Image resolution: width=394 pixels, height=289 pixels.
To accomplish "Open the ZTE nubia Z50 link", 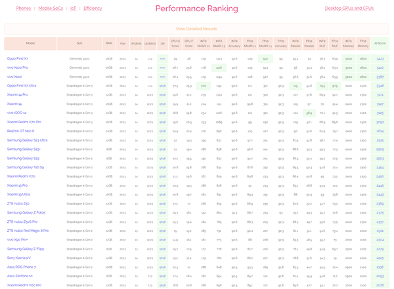I will (x=18, y=204).
